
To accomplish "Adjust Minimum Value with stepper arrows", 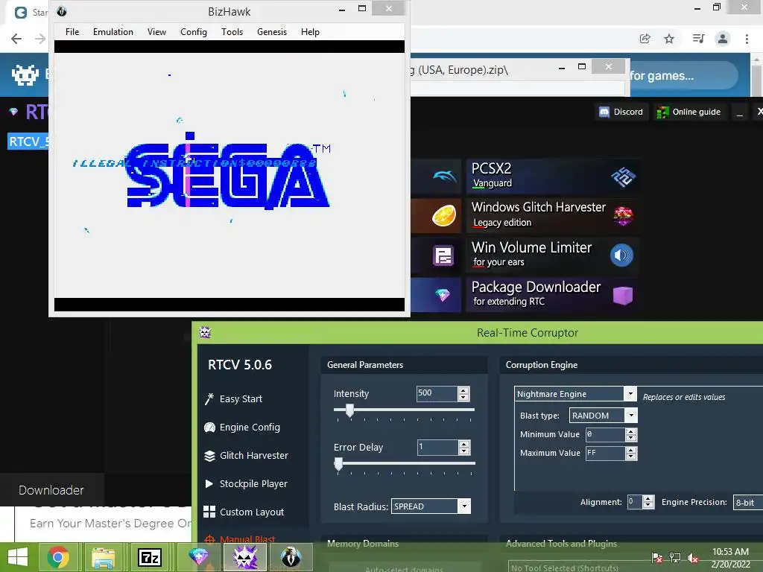I will [631, 434].
